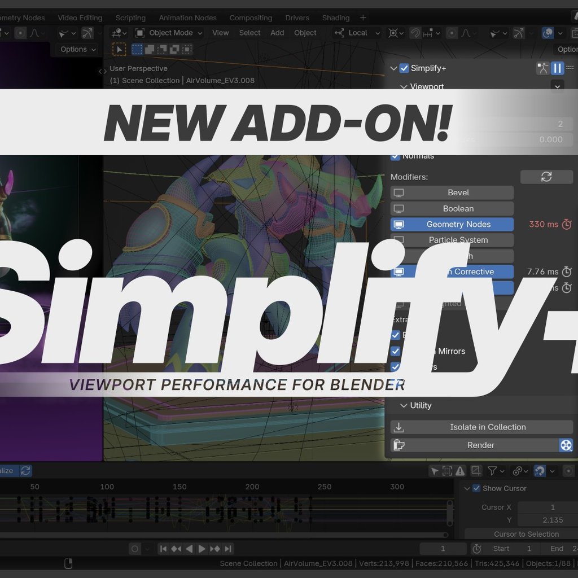Disable the Show Cursor checkbox
The height and width of the screenshot is (578, 578).
click(476, 488)
